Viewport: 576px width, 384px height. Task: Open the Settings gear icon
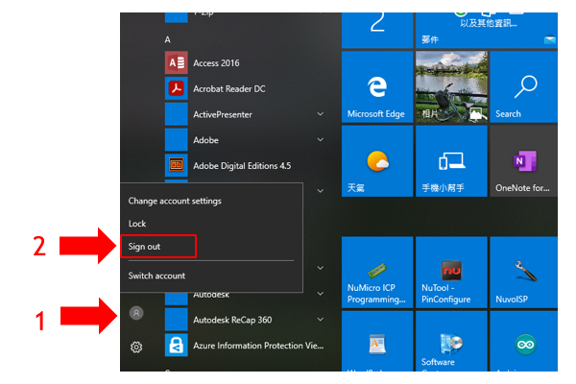coord(136,347)
